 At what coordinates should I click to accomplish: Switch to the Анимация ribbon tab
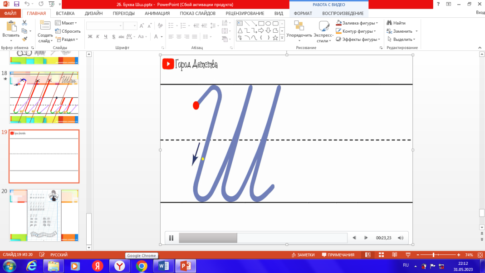click(x=157, y=13)
